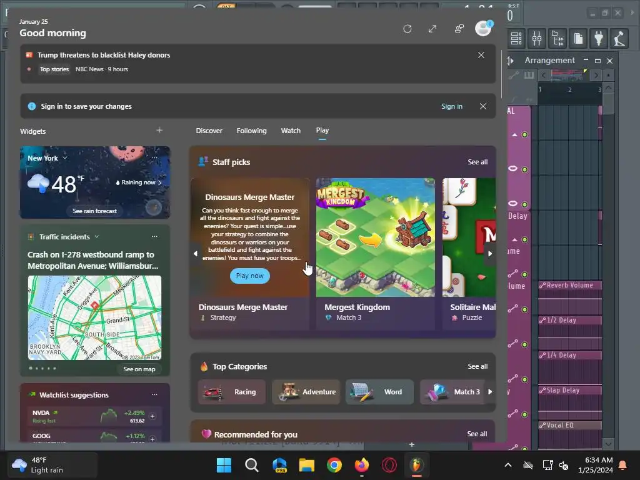The image size is (640, 480).
Task: Click the automation link icon beside the piano icon
Action: click(514, 75)
